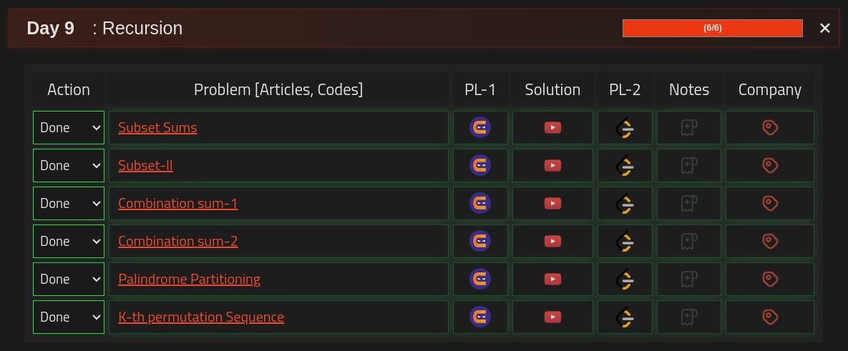
Task: Open the Combination sum-1 problem link
Action: point(178,203)
